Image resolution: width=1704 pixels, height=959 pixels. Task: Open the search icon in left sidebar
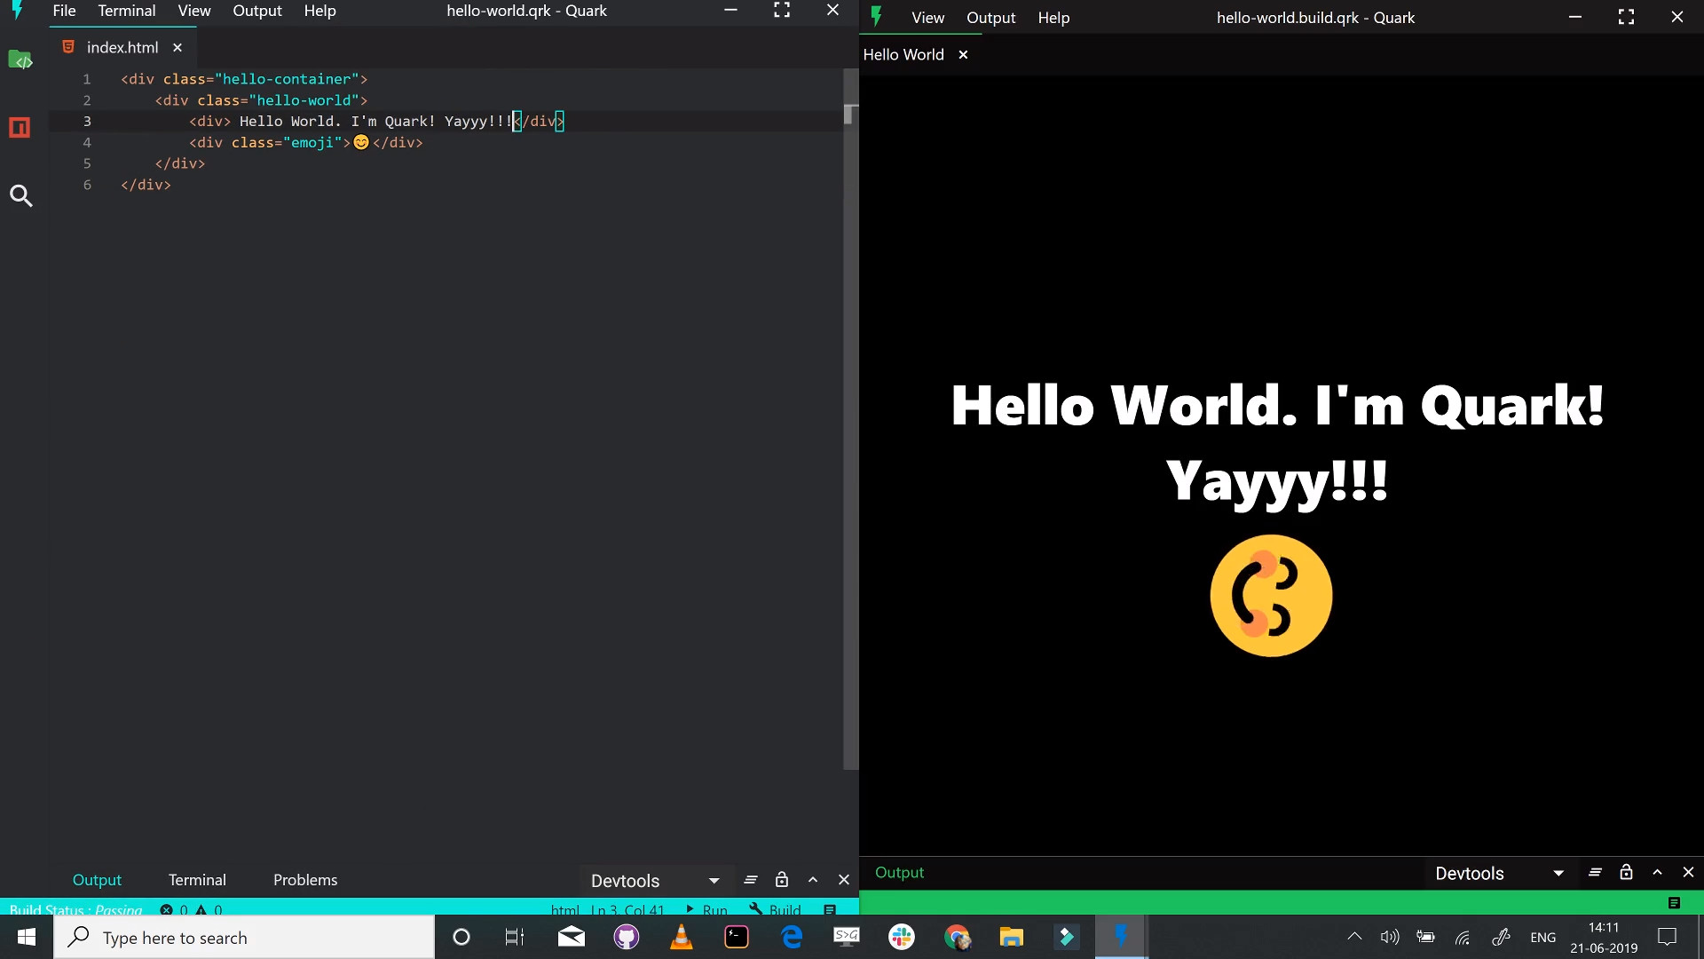click(x=21, y=196)
